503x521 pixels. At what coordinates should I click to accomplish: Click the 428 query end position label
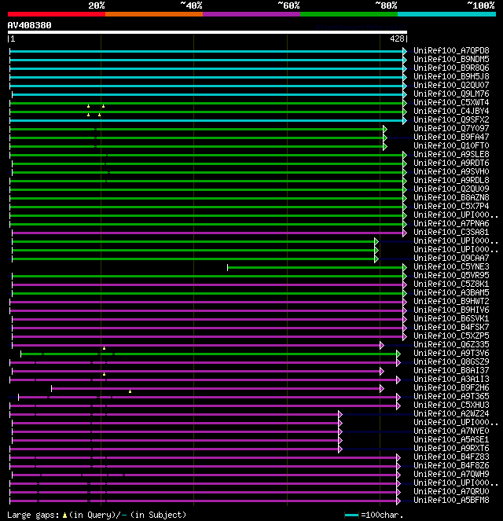(397, 39)
